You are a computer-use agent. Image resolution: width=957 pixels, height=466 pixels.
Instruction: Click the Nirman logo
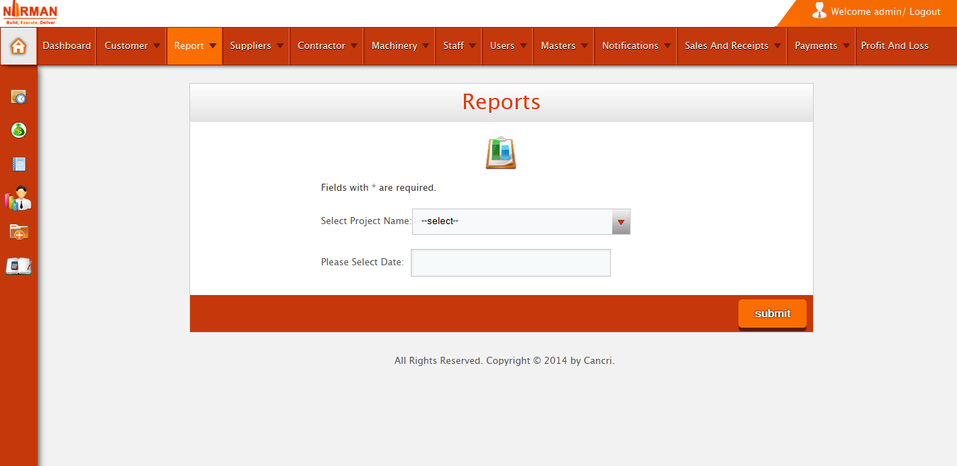click(30, 13)
